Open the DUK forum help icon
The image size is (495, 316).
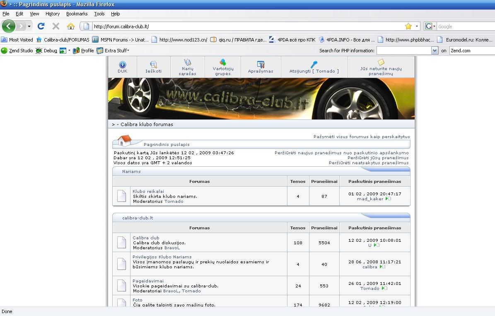(x=122, y=65)
